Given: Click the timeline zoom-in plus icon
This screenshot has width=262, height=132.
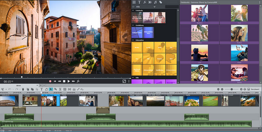Looking at the screenshot, I should point(241,89).
